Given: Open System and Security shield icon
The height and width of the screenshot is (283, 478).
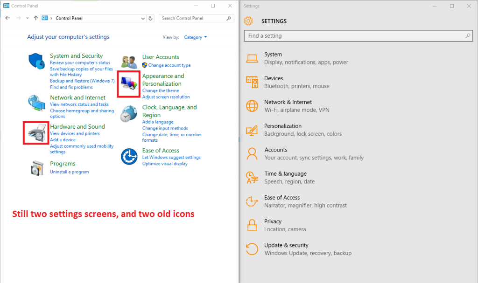Looking at the screenshot, I should [x=36, y=61].
